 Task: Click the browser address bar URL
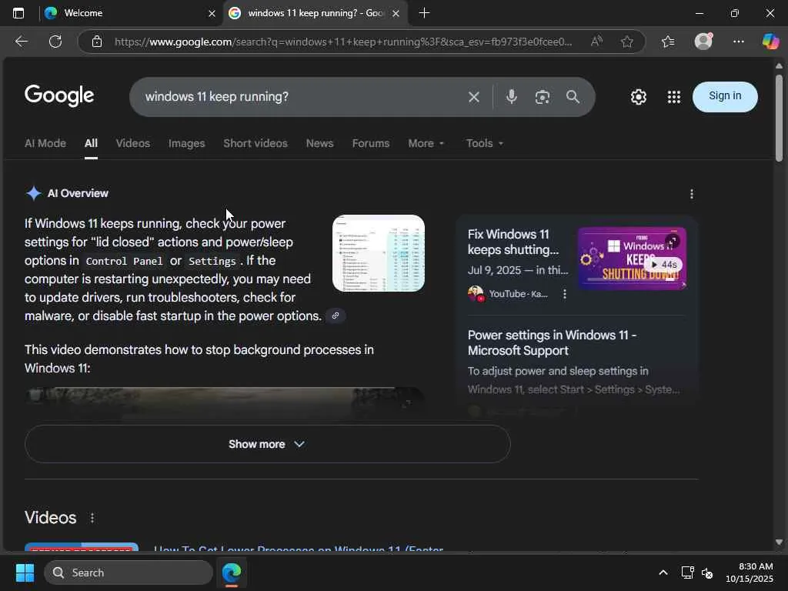pos(343,42)
